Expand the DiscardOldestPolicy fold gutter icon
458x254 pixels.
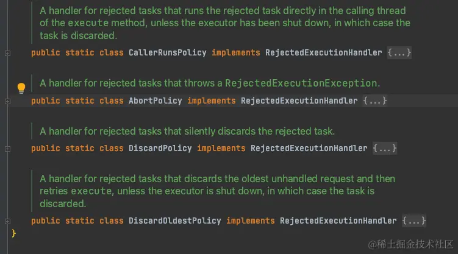tap(7, 221)
